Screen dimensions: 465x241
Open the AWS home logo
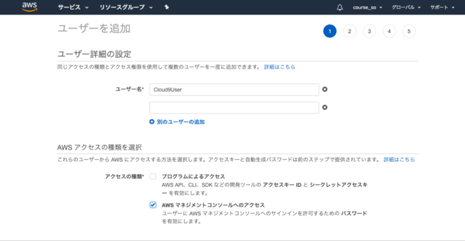[30, 7]
